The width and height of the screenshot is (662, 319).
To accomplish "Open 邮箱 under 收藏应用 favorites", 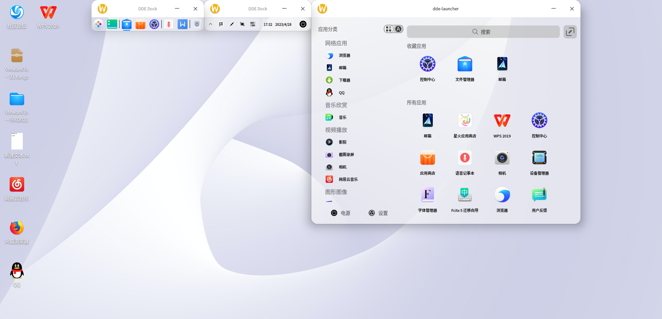I will click(x=502, y=69).
